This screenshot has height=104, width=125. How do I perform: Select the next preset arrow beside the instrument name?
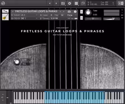[x=64, y=12]
